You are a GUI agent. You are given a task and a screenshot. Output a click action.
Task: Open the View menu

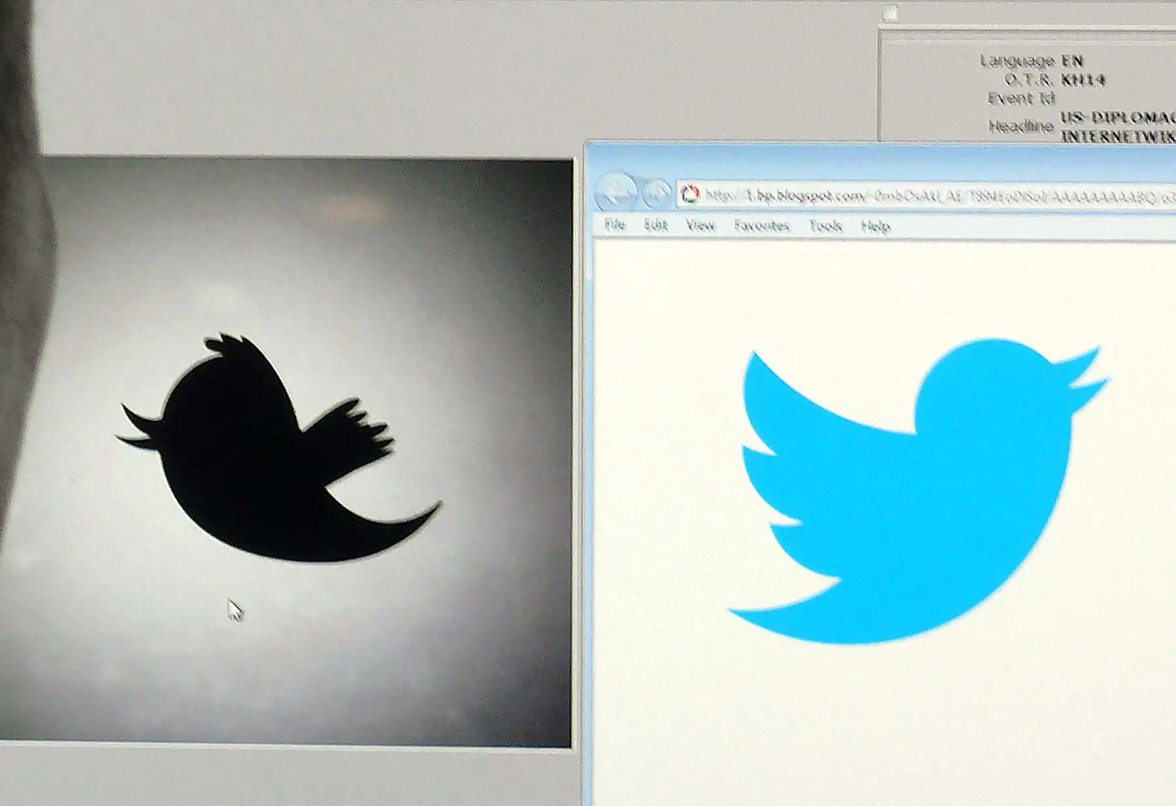pos(700,226)
